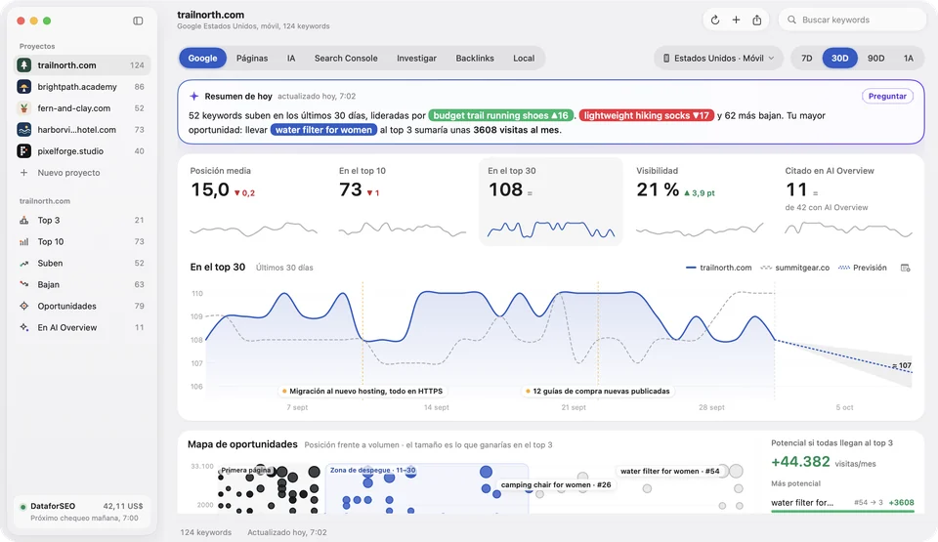This screenshot has width=938, height=542.
Task: Click the harborvi...hotel.com project icon
Action: (23, 130)
